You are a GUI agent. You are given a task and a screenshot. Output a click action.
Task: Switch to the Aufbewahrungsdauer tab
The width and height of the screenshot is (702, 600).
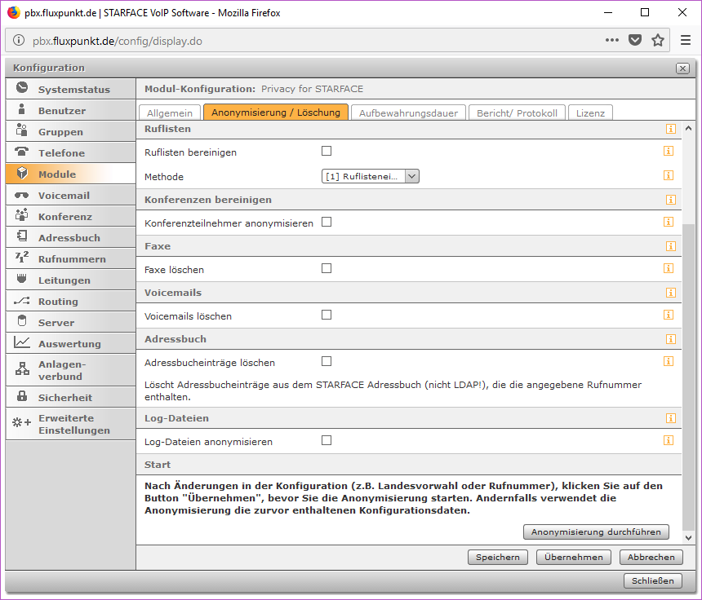coord(408,112)
